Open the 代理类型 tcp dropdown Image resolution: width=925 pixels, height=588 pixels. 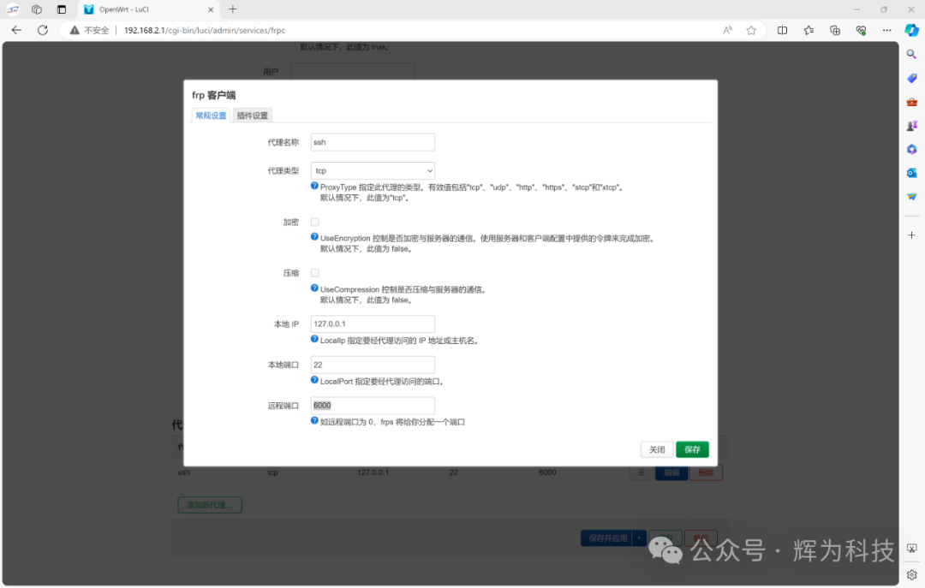coord(373,170)
